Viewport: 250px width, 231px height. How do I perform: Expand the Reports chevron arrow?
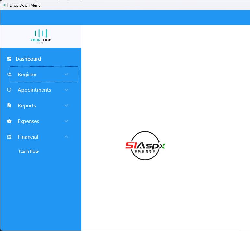coord(66,106)
